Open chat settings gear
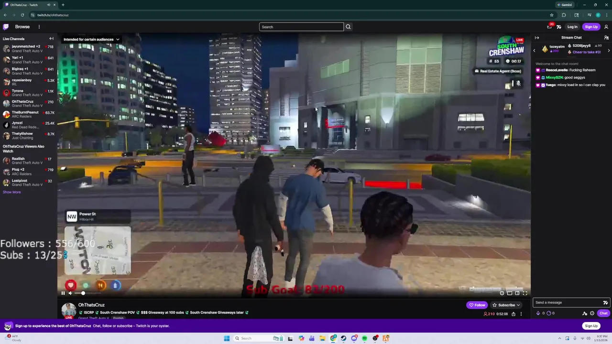Image resolution: width=612 pixels, height=344 pixels. pyautogui.click(x=592, y=313)
